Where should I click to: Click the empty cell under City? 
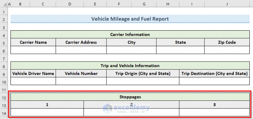pos(131,50)
